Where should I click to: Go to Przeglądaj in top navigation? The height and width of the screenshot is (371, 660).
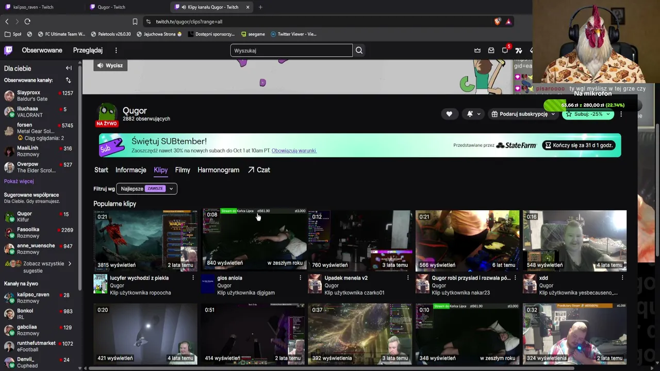click(x=88, y=50)
